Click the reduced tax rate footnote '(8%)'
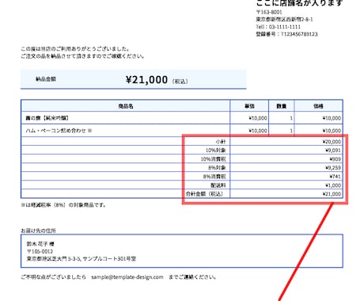Viewport: 364px width, 301px height. (x=59, y=205)
